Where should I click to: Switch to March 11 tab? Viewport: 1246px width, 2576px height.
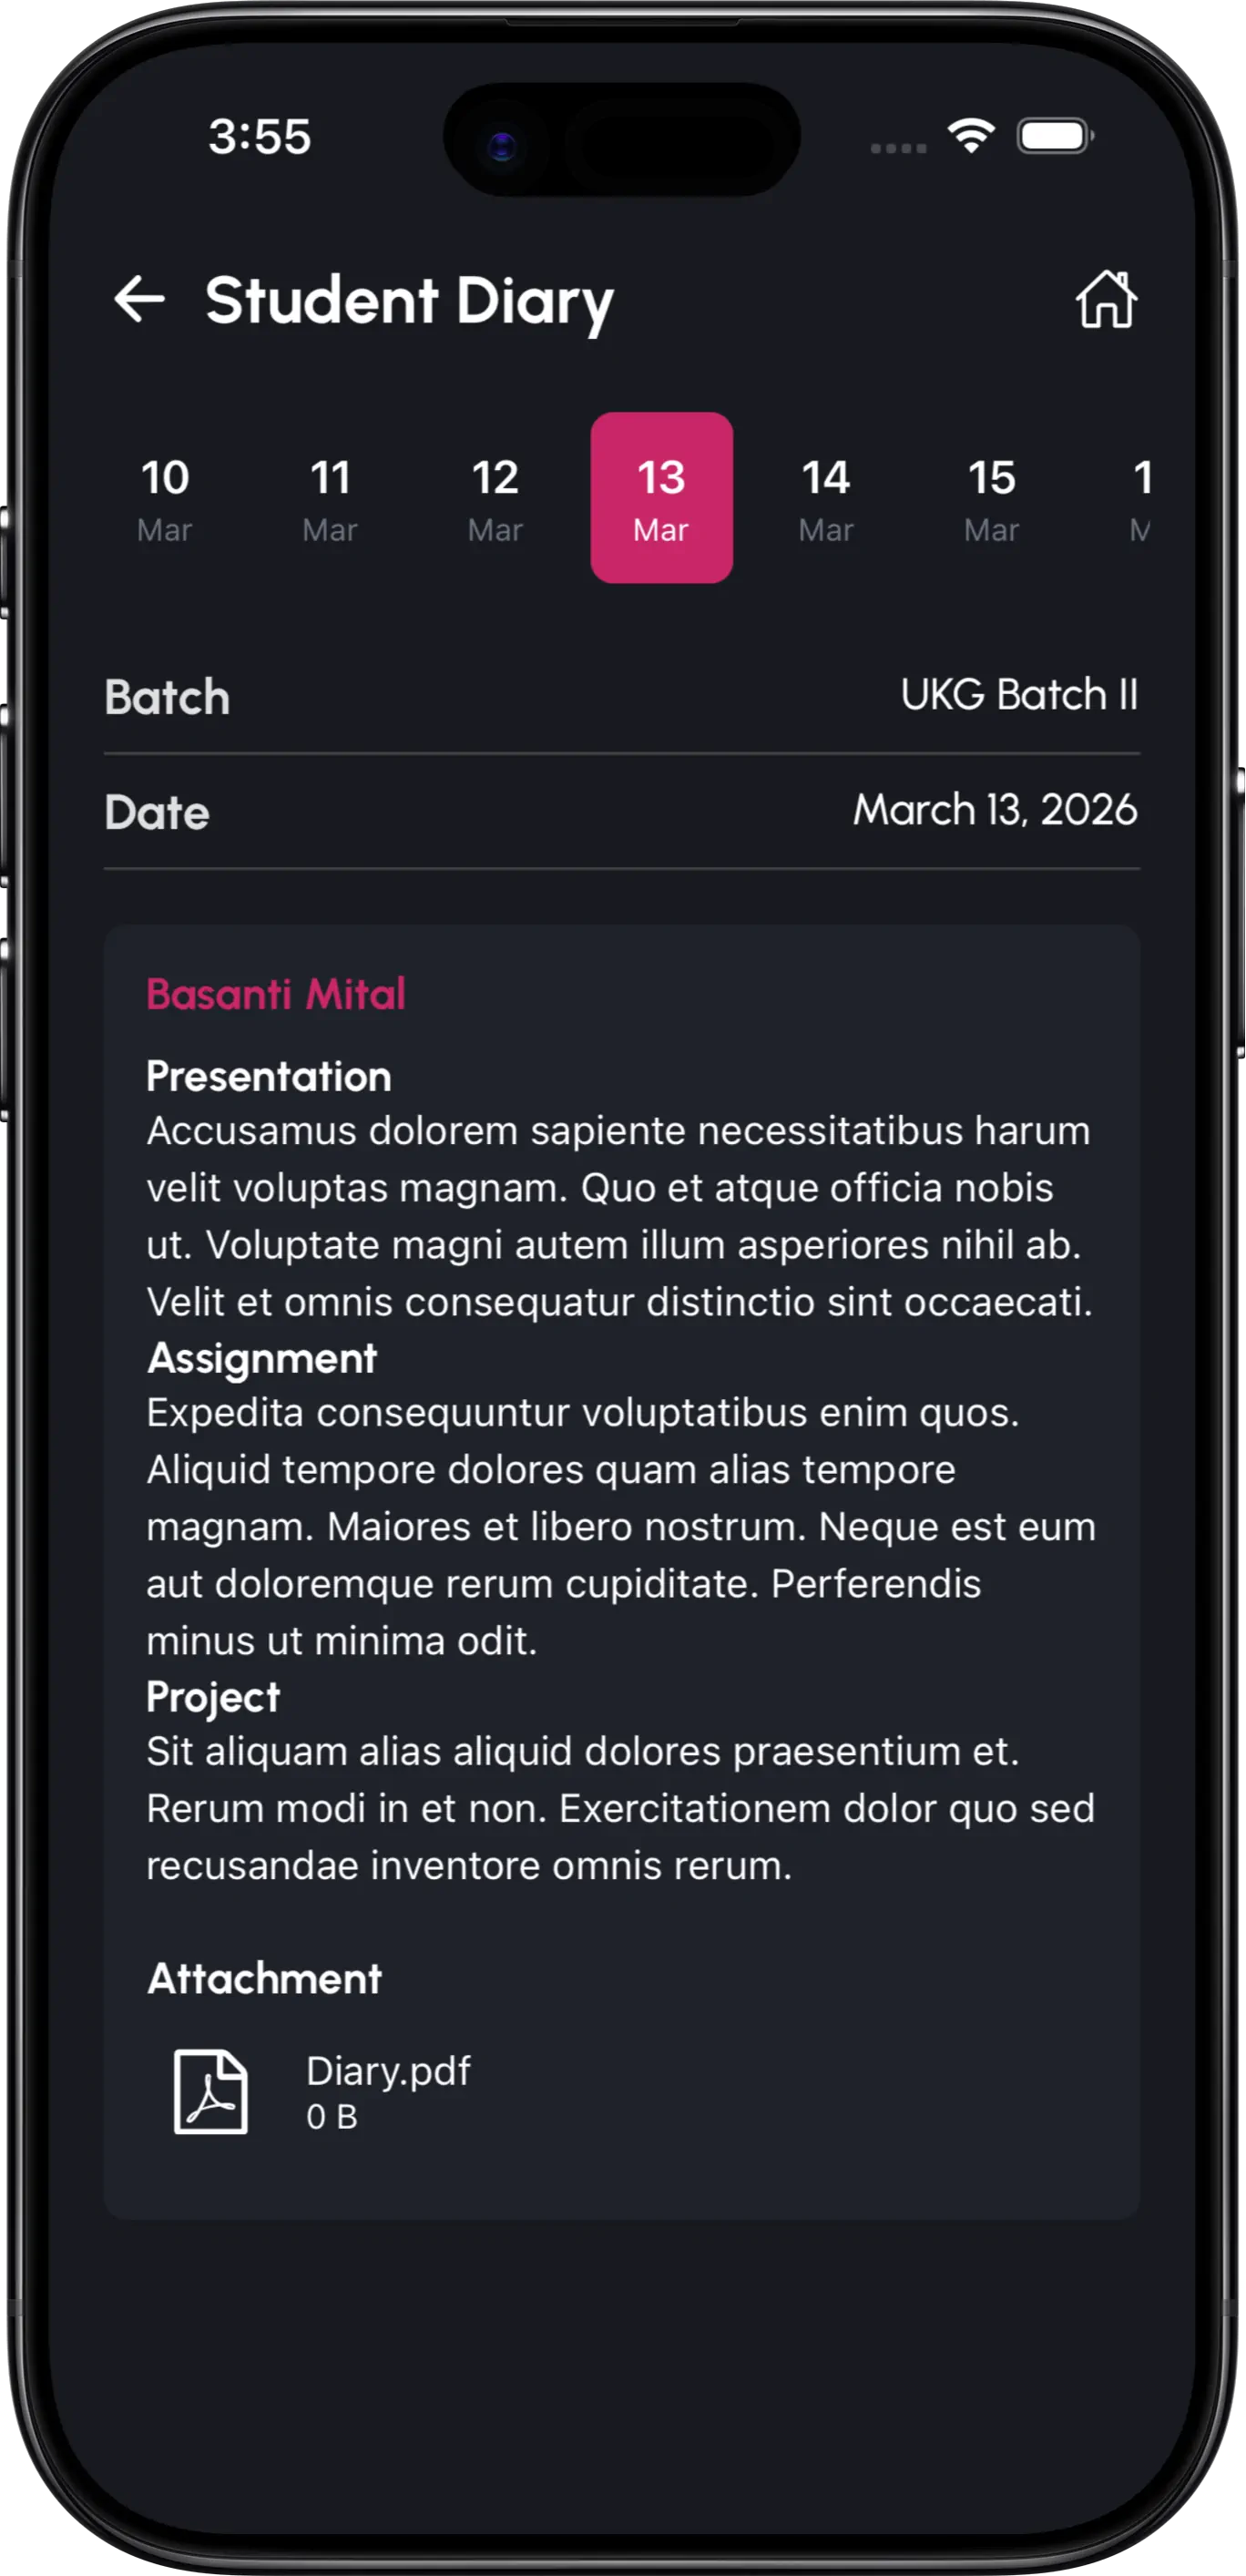coord(330,497)
